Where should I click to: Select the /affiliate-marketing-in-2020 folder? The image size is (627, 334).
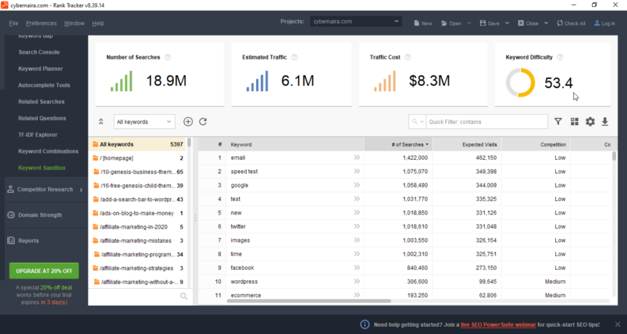(x=136, y=227)
